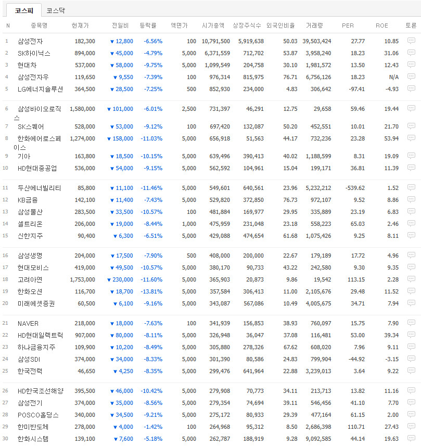Open discussion icon for 삼성생명 row
The height and width of the screenshot is (446, 421).
point(411,255)
